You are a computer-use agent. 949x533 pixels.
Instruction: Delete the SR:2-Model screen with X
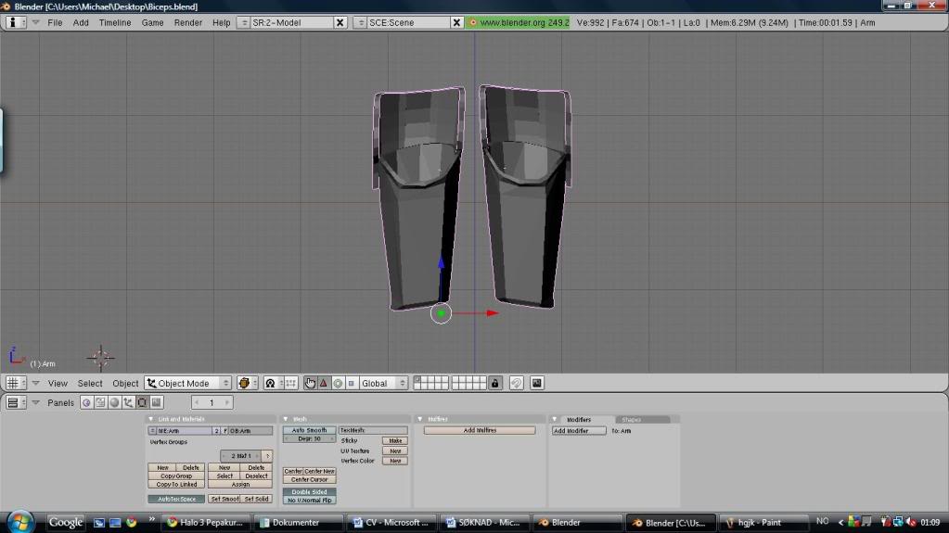340,22
